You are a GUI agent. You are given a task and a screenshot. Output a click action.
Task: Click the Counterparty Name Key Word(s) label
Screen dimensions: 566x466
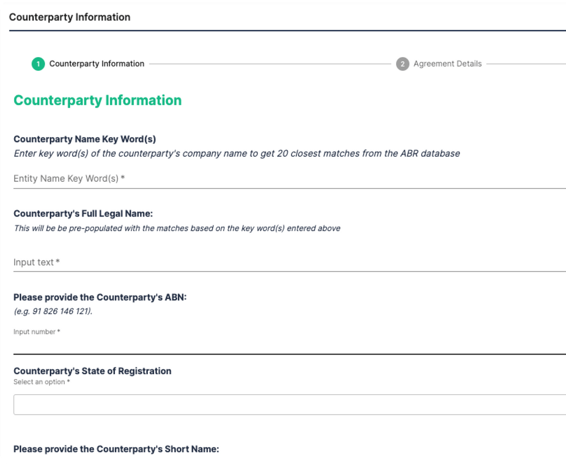(84, 139)
